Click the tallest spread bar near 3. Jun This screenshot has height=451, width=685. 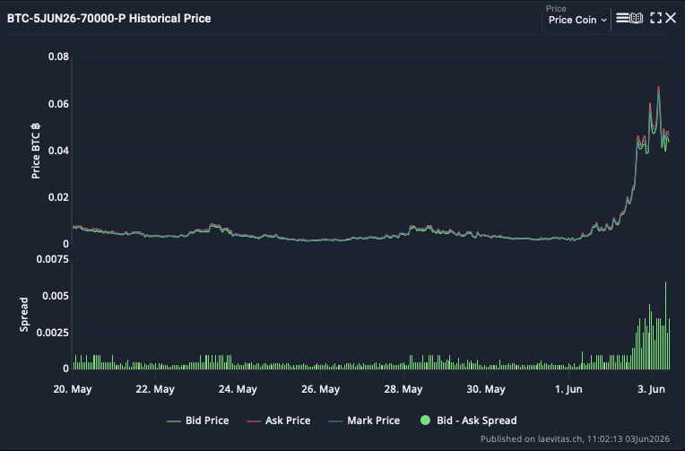pyautogui.click(x=666, y=325)
